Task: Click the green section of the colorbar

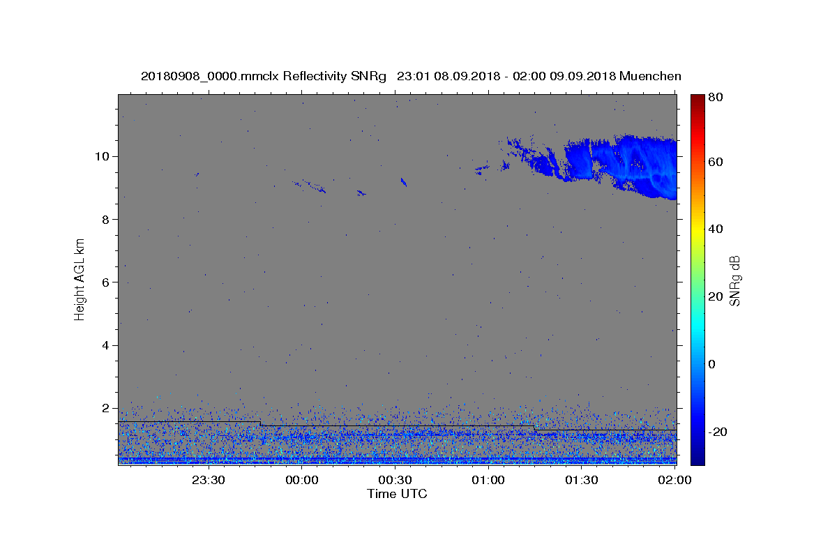Action: (697, 279)
